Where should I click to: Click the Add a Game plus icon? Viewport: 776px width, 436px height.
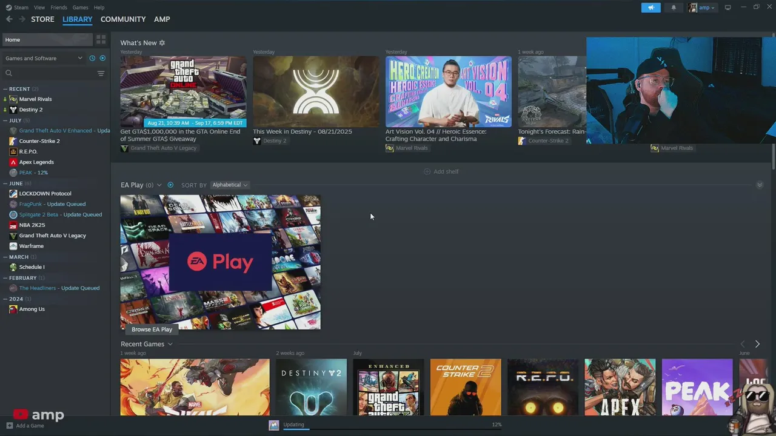(x=9, y=426)
